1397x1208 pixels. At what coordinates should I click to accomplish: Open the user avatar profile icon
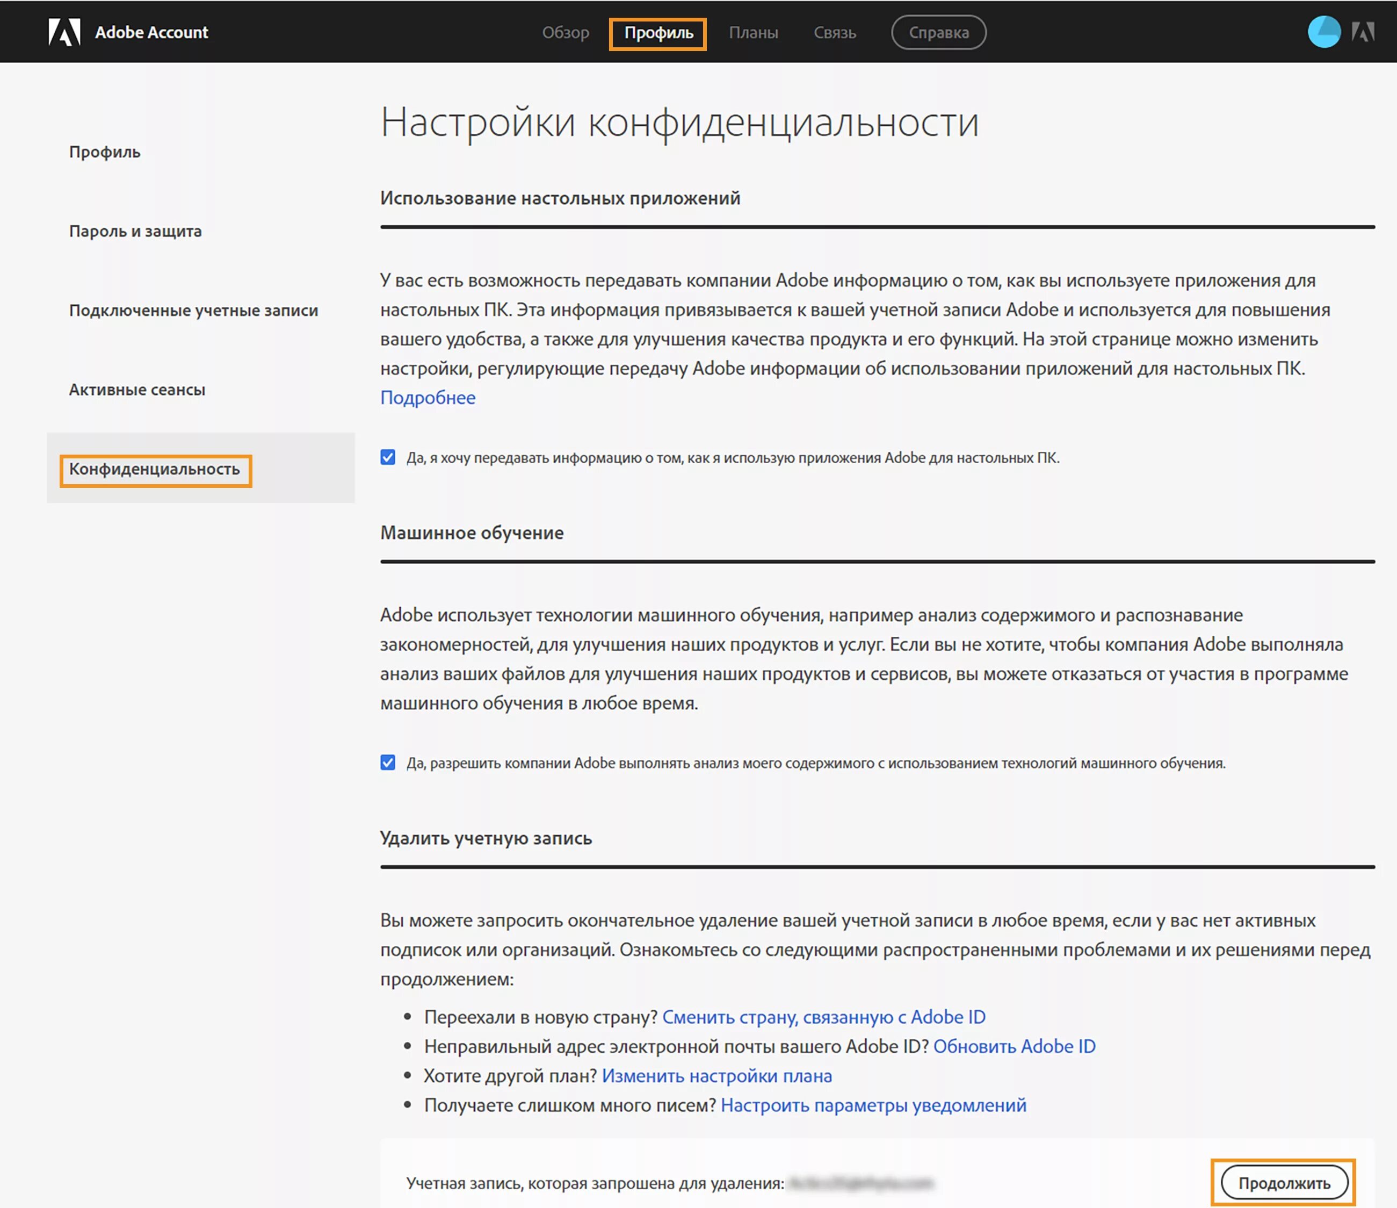click(1323, 32)
